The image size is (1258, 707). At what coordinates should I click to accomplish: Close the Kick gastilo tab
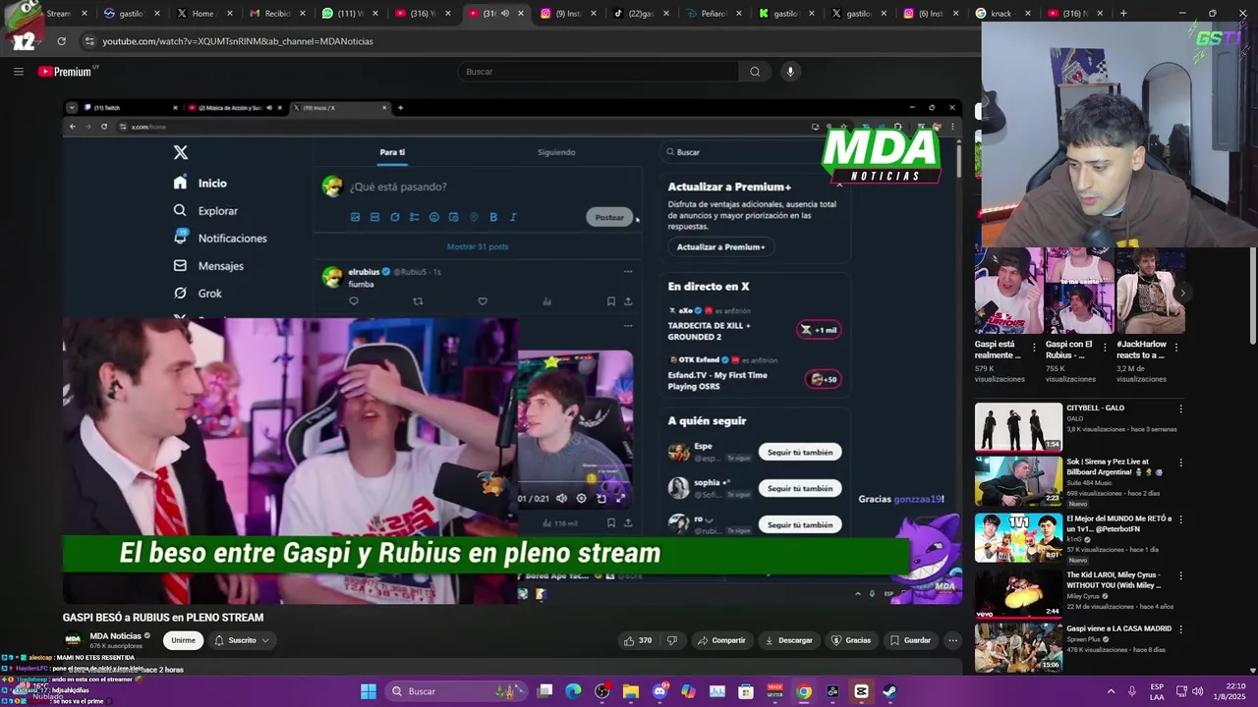coord(812,14)
